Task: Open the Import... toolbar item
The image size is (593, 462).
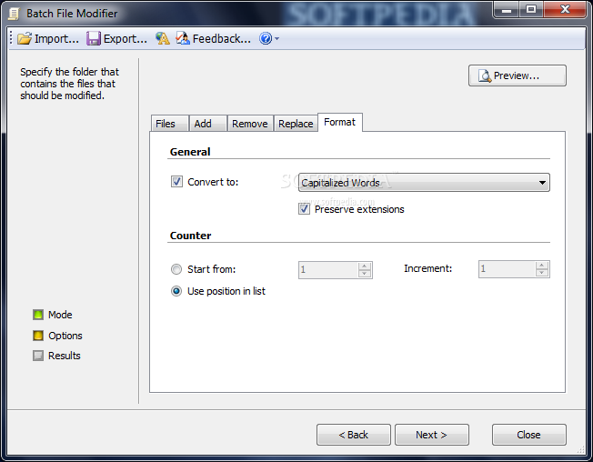Action: (48, 38)
